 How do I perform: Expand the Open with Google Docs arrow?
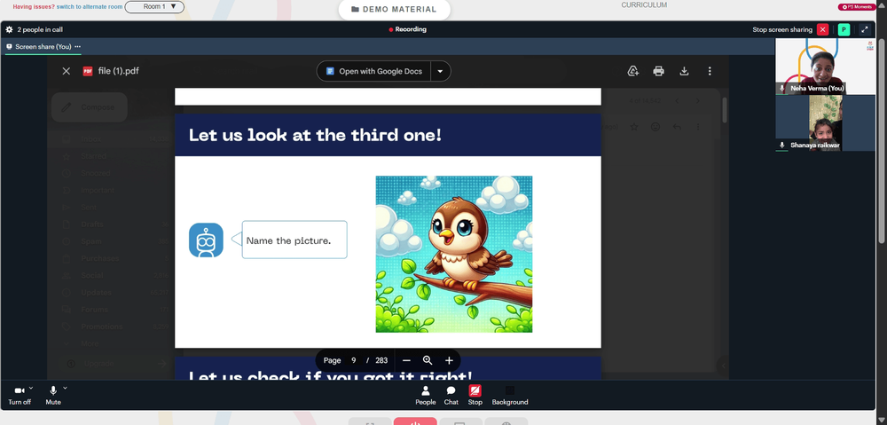click(440, 71)
